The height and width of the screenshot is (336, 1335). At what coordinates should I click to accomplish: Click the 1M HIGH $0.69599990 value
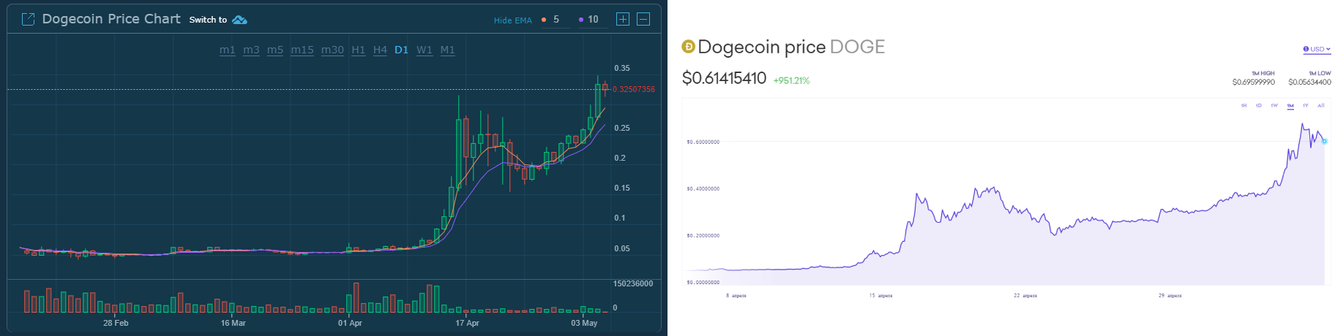[x=1253, y=82]
